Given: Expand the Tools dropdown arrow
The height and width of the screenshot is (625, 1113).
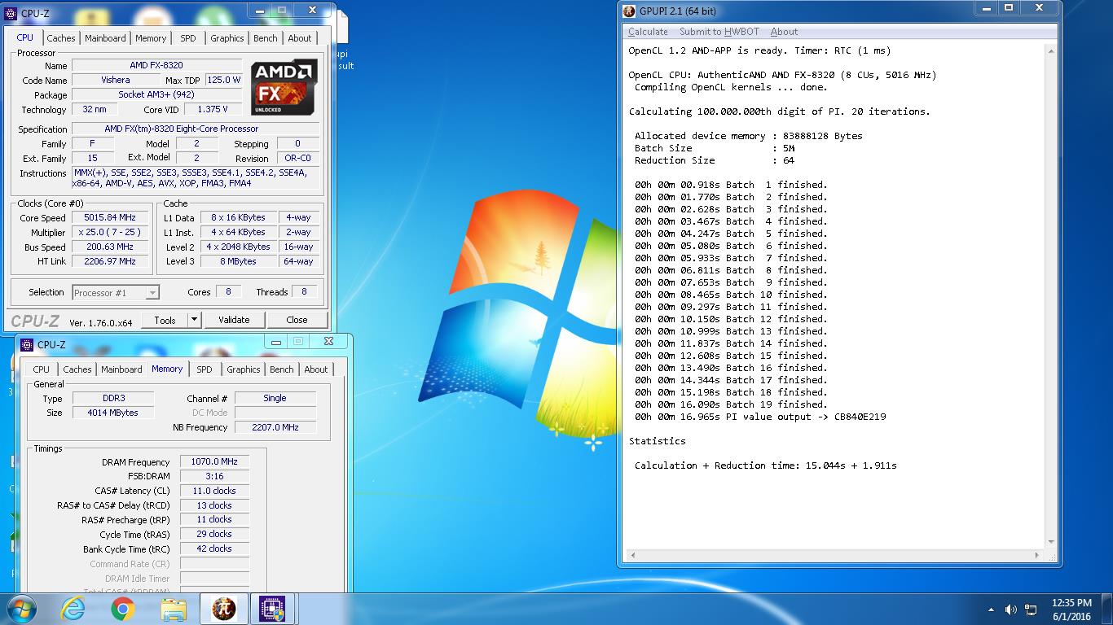Looking at the screenshot, I should click(x=195, y=320).
